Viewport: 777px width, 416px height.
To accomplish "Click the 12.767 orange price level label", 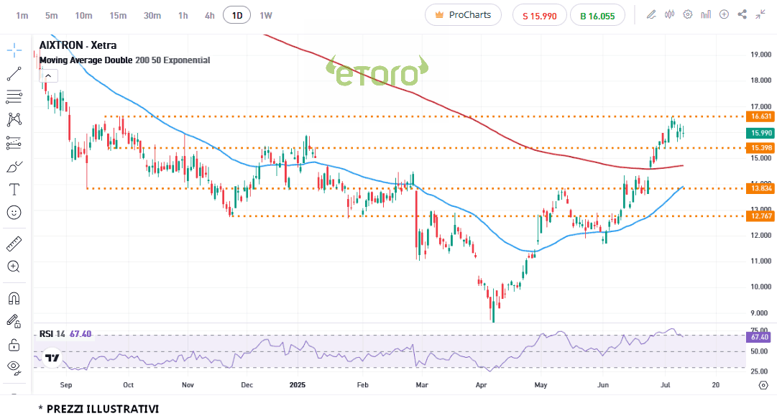I will [760, 216].
